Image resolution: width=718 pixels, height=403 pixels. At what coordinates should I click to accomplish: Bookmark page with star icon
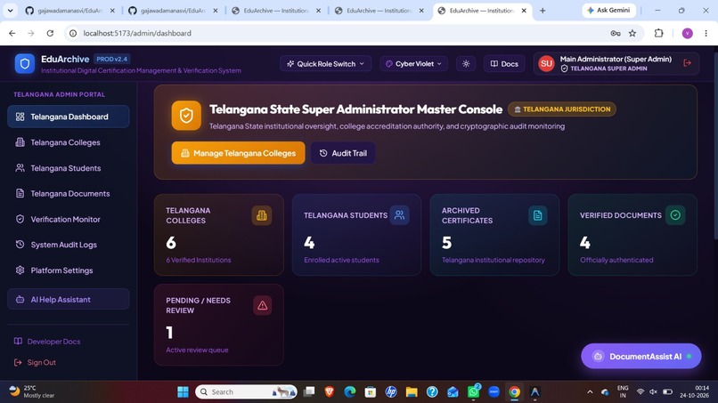tap(632, 33)
